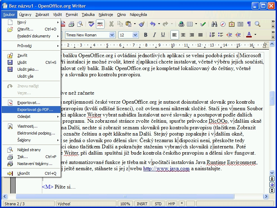This screenshot has width=277, height=208.
Task: Click the Hyperlink globe icon
Action: click(x=181, y=24)
